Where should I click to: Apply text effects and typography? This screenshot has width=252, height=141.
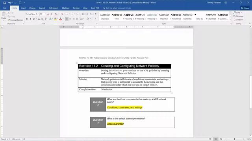(x=51, y=19)
